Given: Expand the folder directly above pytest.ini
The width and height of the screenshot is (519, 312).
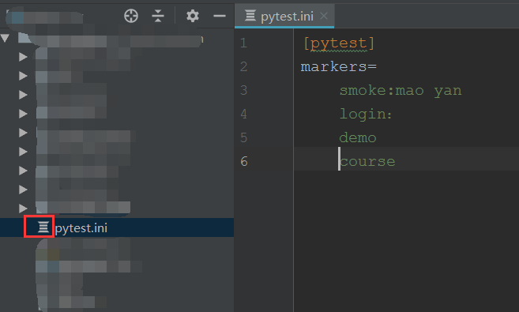Looking at the screenshot, I should click(23, 209).
